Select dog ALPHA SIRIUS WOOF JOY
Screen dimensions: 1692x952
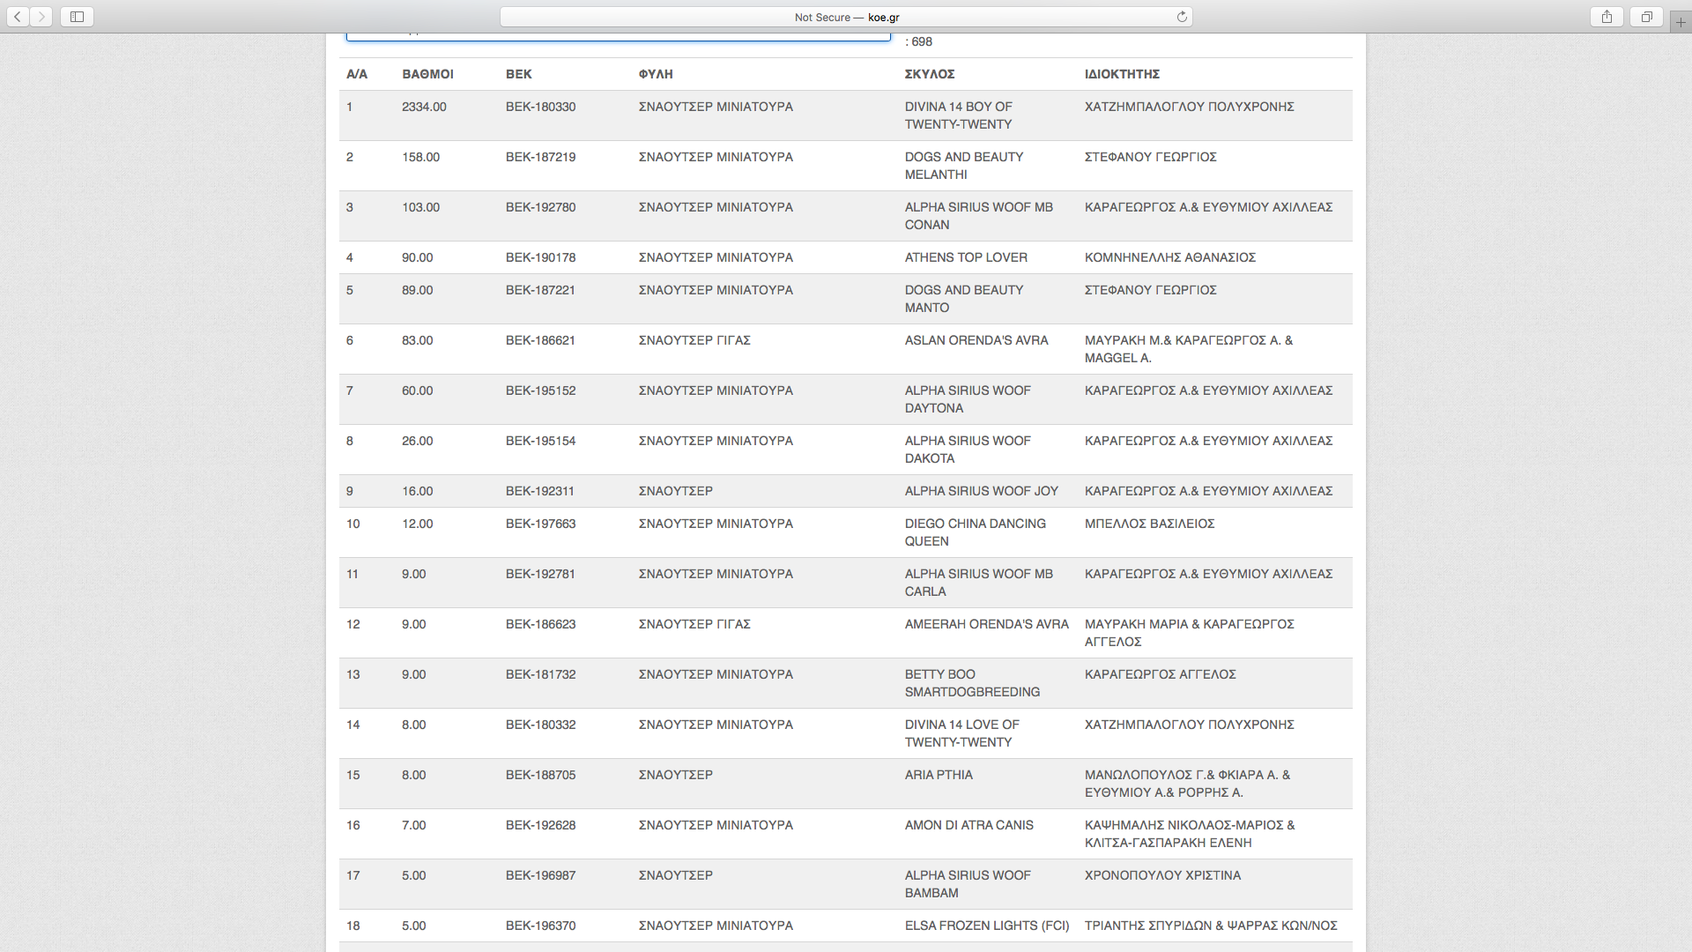coord(981,491)
